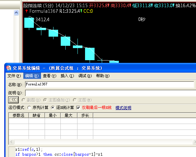Toggle 仅刷最后一根K线 checkbox

pyautogui.click(x=78, y=108)
